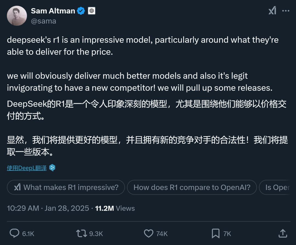Image resolution: width=296 pixels, height=245 pixels.
Task: Click the Grok icon in the top right
Action: 272,11
